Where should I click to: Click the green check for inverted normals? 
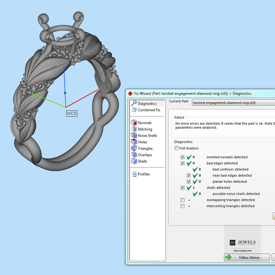point(189,157)
